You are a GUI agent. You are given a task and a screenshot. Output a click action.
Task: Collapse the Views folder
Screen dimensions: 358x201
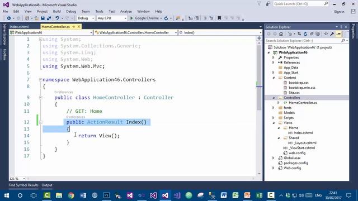click(274, 123)
